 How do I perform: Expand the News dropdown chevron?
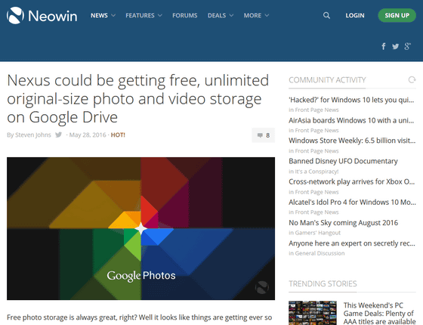click(113, 15)
